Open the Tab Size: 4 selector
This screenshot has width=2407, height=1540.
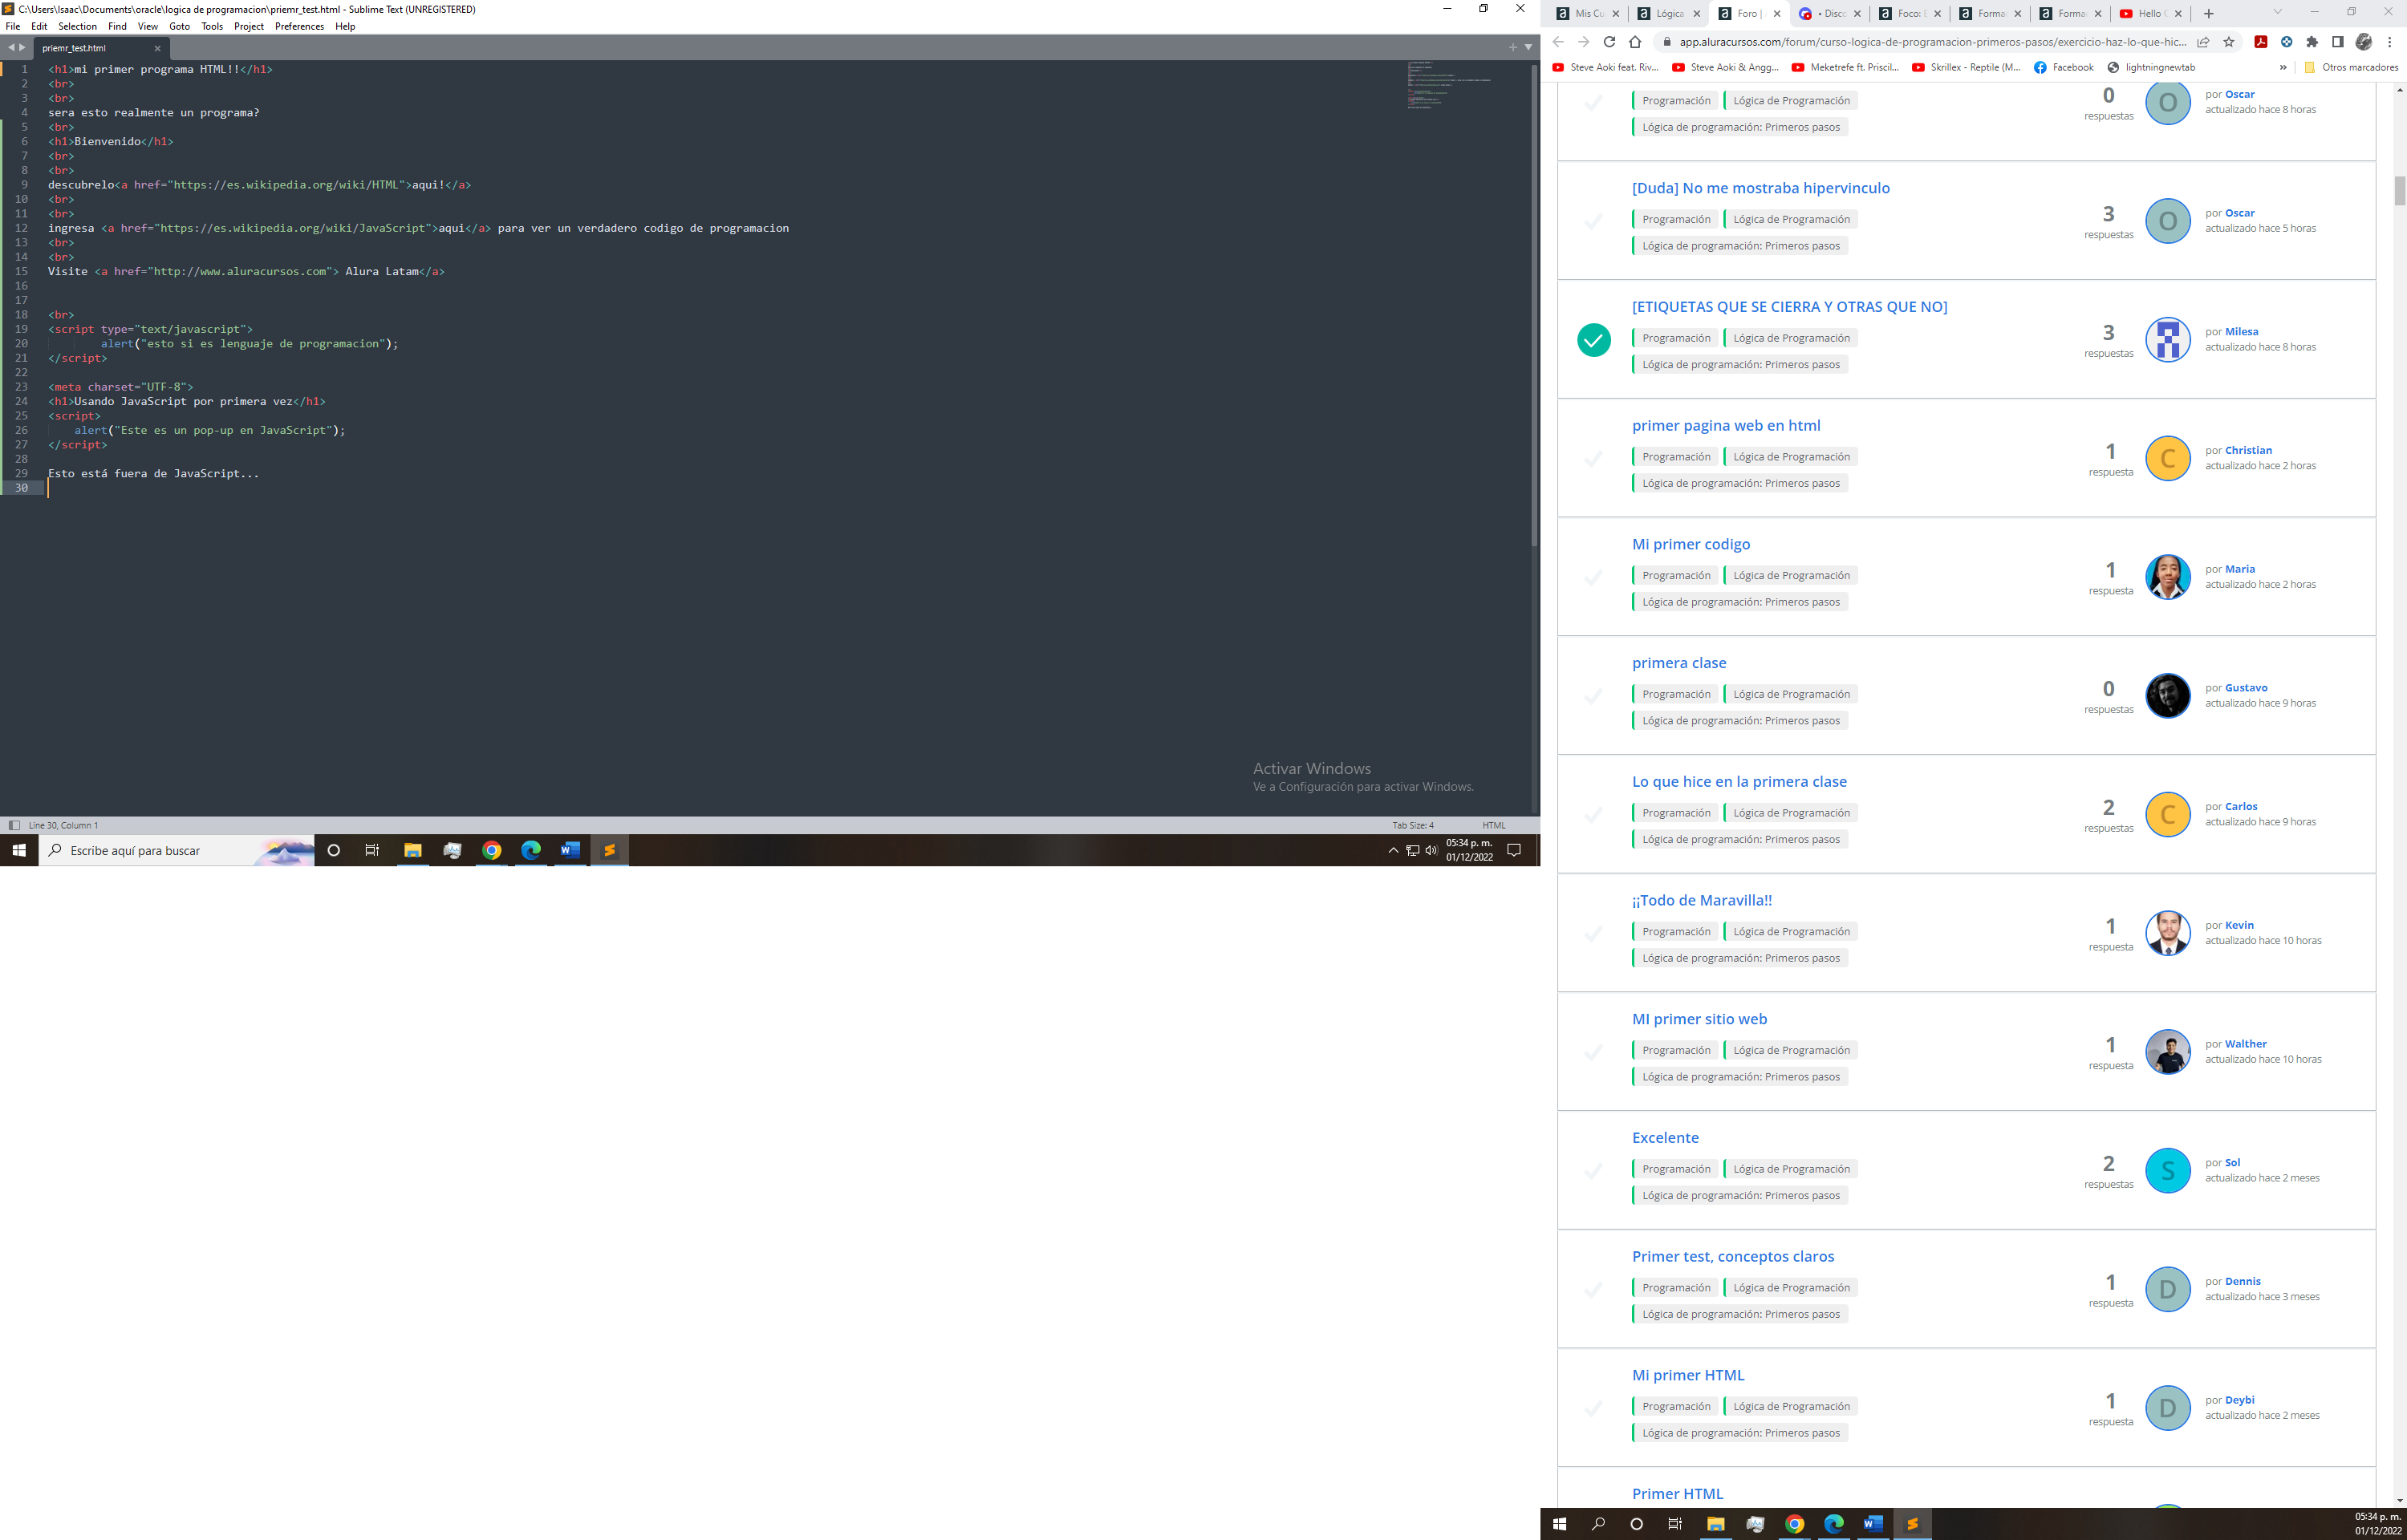pos(1413,825)
